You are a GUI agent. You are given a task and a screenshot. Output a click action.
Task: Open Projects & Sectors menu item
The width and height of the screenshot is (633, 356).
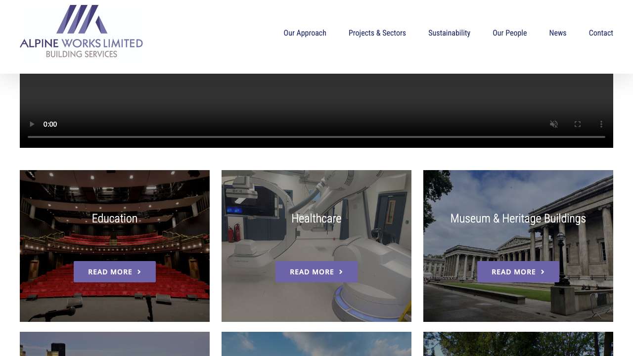point(377,33)
